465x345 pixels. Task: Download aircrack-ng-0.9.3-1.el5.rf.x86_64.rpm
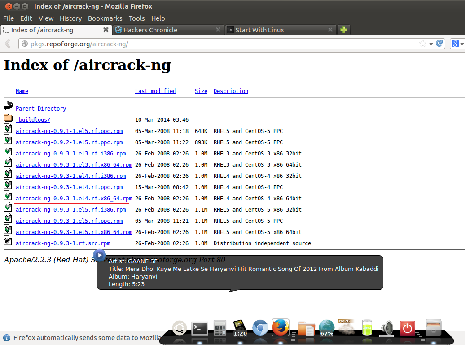tap(74, 232)
